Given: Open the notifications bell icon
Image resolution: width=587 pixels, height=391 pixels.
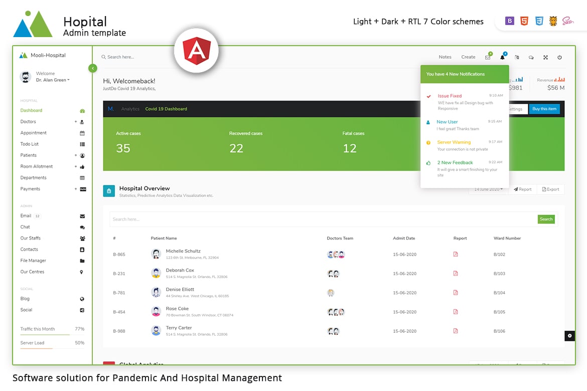Looking at the screenshot, I should click(x=502, y=57).
